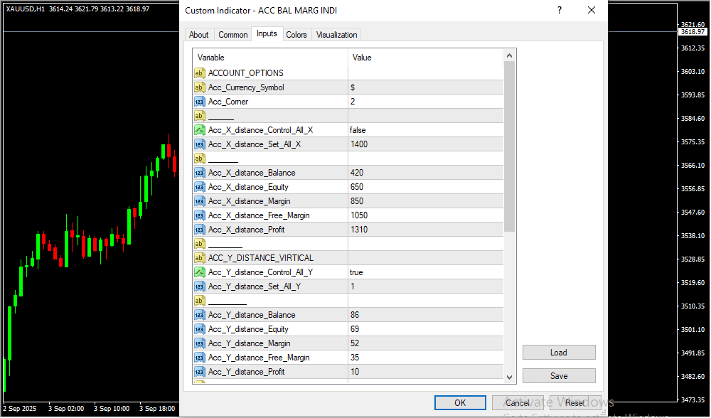Click the boolean icon beside Acc_Y_distance_Control_All_Y
This screenshot has height=418, width=711.
pos(200,272)
